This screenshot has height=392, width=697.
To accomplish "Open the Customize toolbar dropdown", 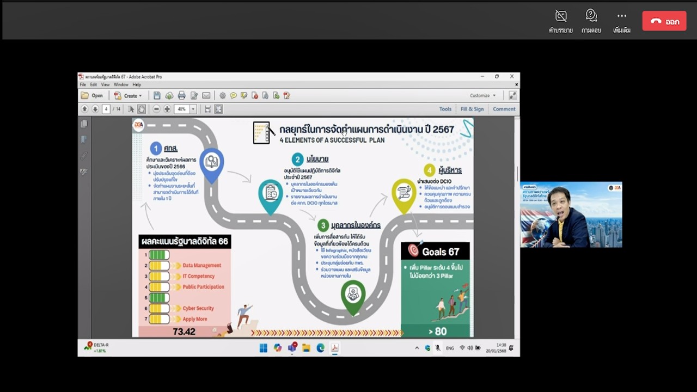I will pyautogui.click(x=482, y=96).
